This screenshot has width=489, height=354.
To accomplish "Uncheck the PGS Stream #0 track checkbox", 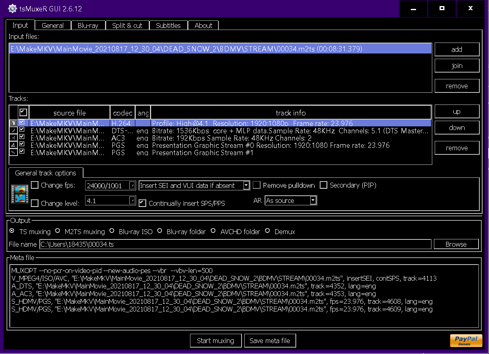I will (x=22, y=145).
